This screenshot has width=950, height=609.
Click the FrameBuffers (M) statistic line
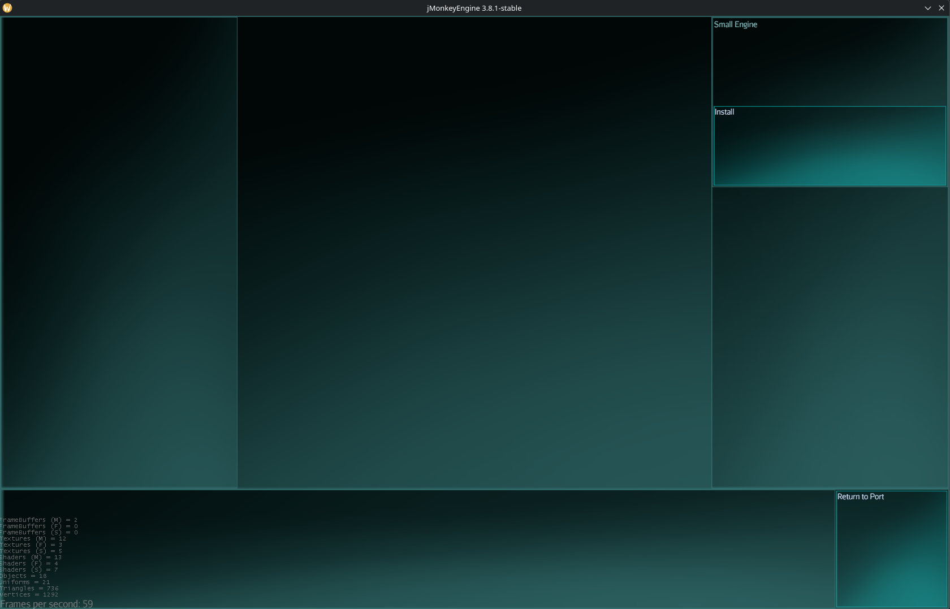click(38, 520)
